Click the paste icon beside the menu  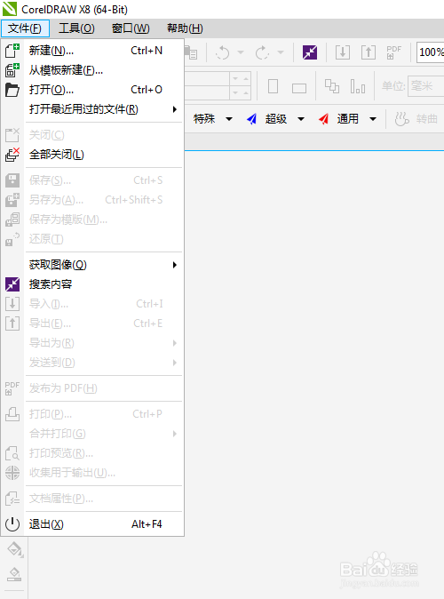(191, 52)
